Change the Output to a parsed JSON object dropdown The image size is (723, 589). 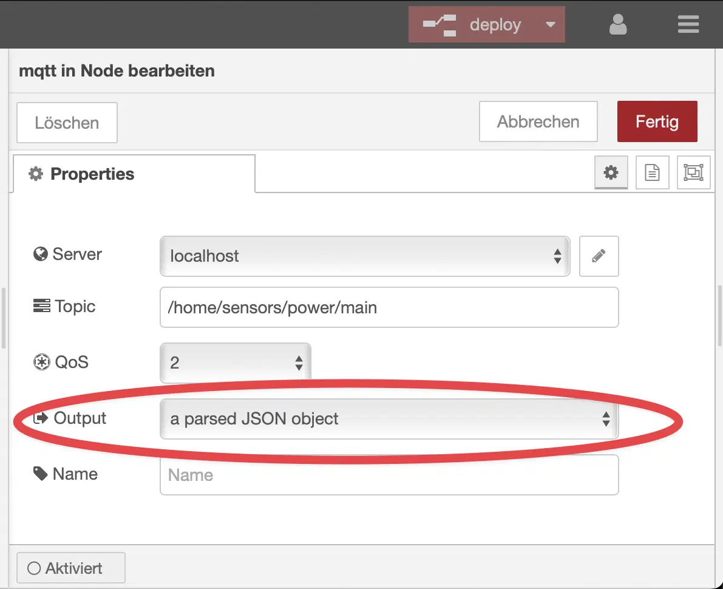point(389,419)
